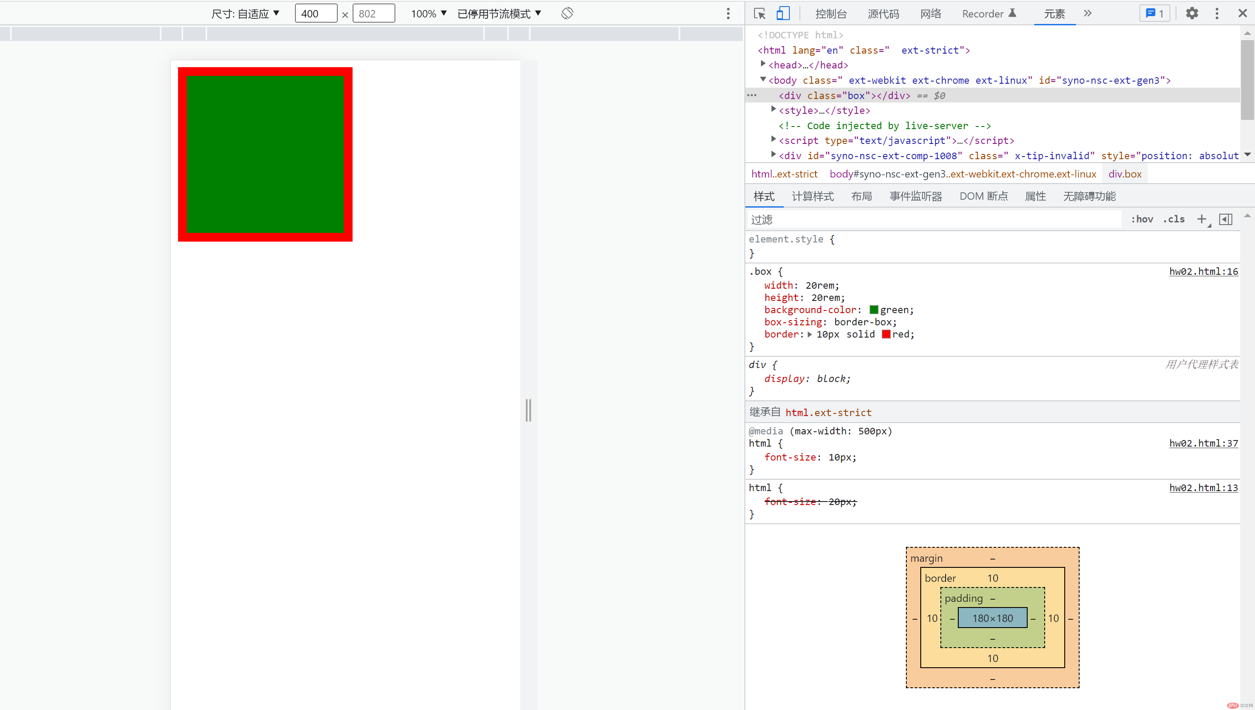1255x710 pixels.
Task: Open the 无障碍功能 subtab
Action: click(x=1089, y=197)
